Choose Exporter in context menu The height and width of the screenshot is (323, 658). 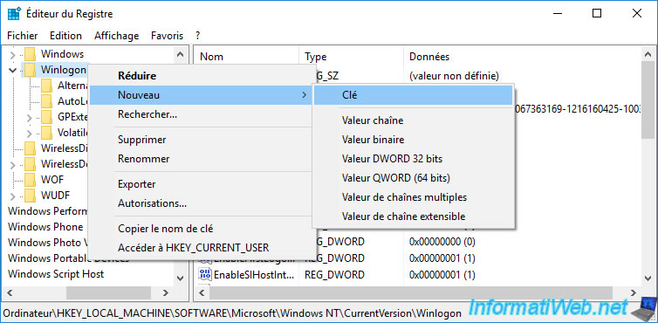click(x=202, y=184)
